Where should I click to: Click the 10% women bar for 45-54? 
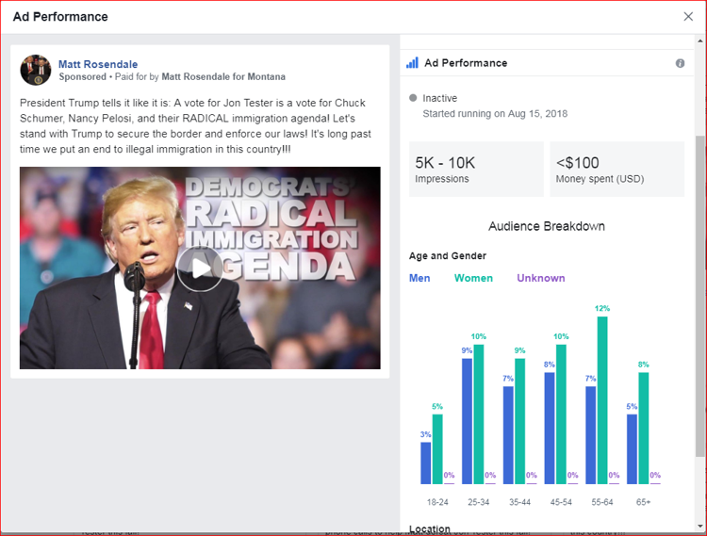(x=561, y=414)
